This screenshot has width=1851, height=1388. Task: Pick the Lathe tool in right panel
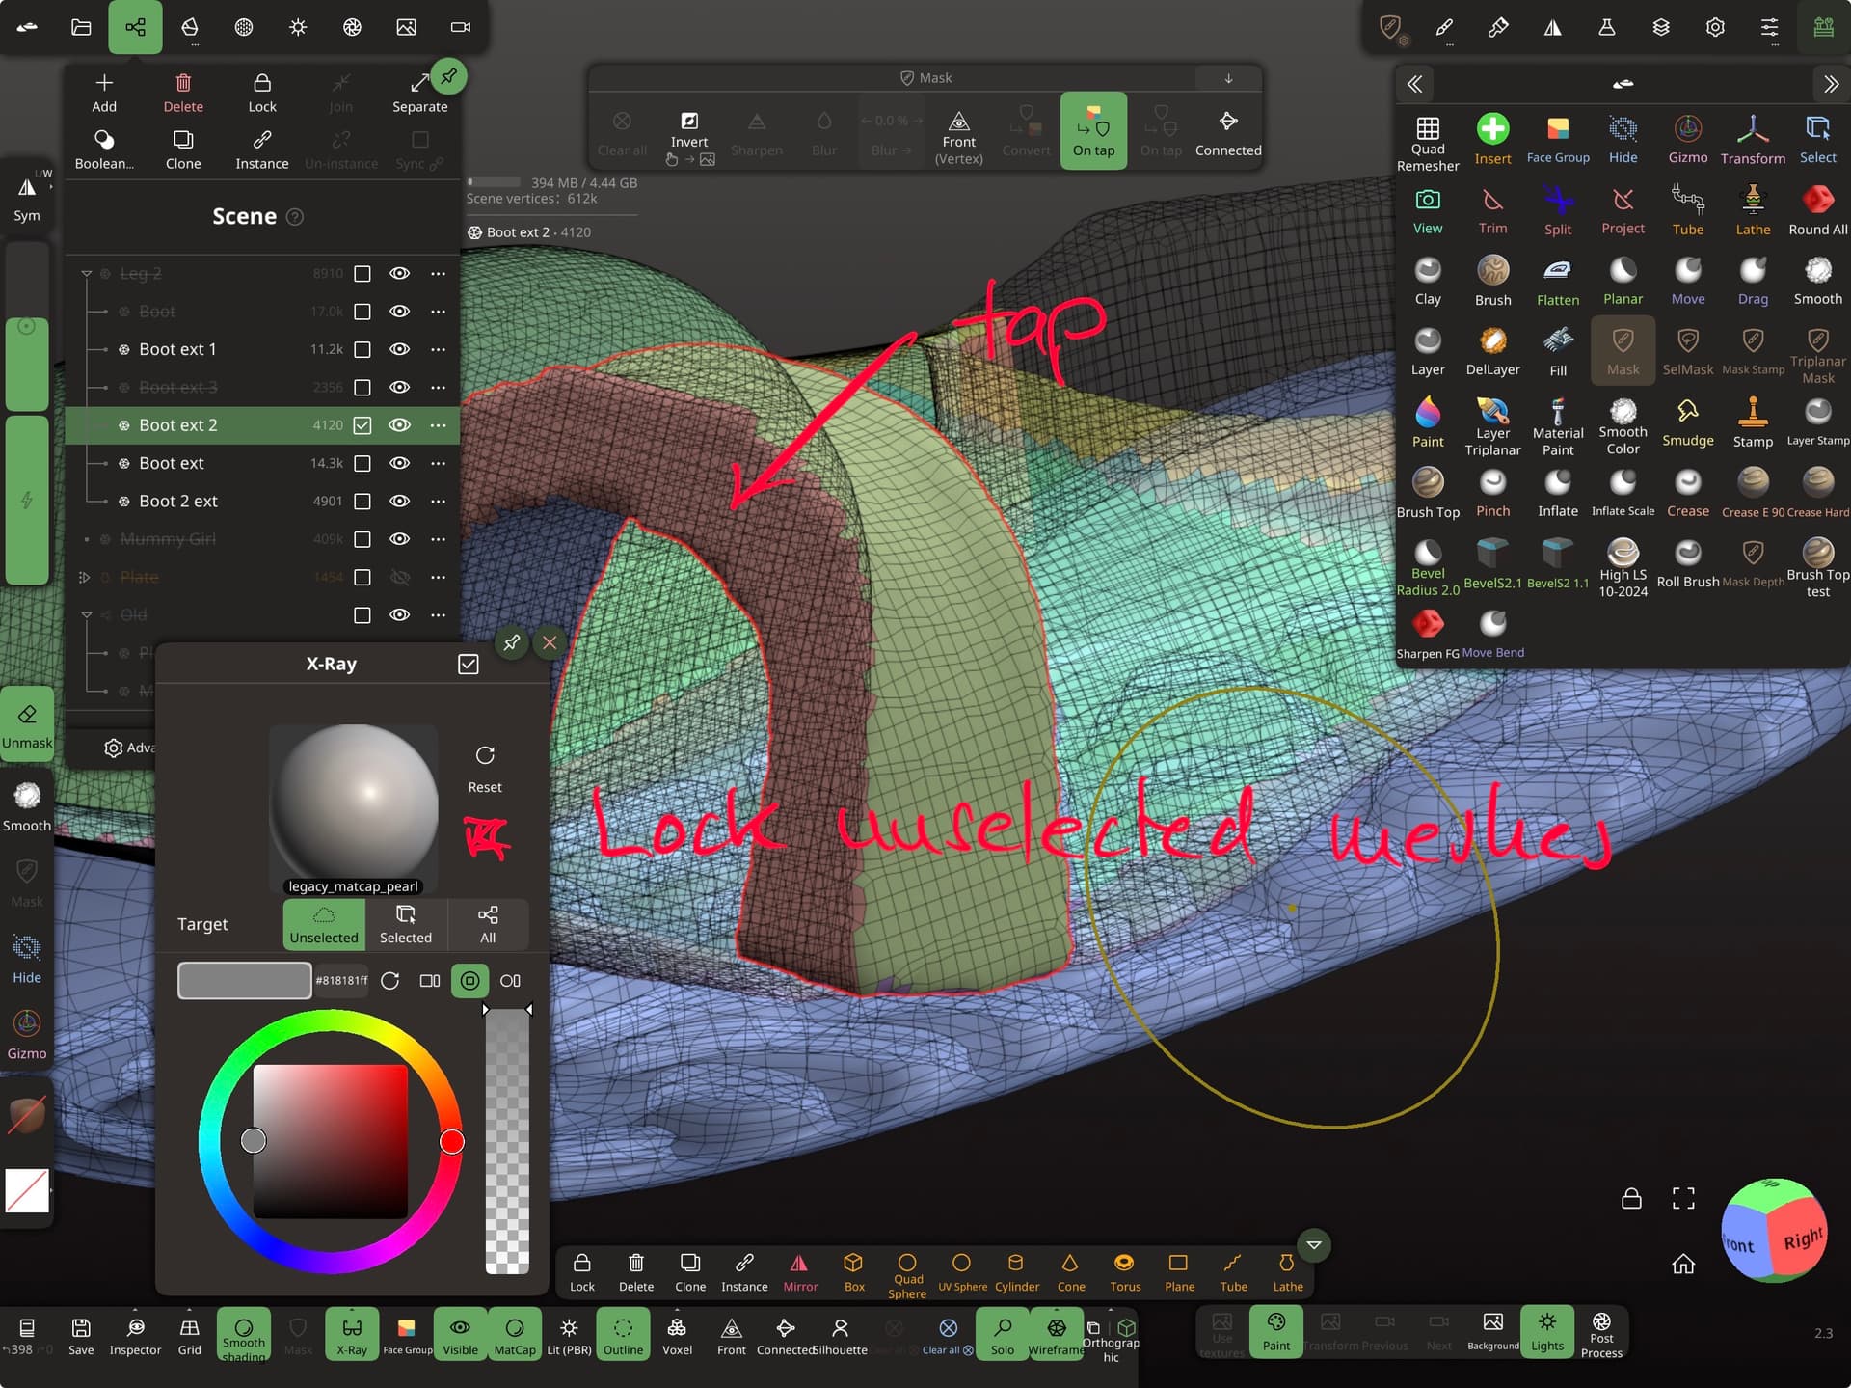click(1752, 209)
